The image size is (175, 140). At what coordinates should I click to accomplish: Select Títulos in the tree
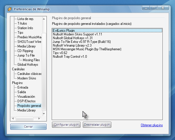pos(22,23)
